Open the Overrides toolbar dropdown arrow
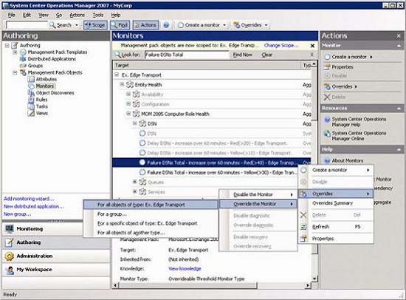This screenshot has height=300, width=406. (x=266, y=25)
